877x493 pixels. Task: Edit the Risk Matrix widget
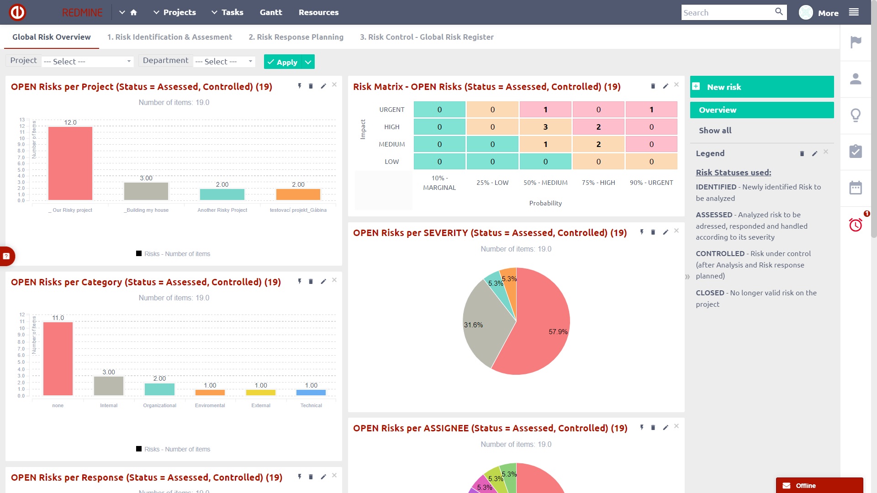666,86
